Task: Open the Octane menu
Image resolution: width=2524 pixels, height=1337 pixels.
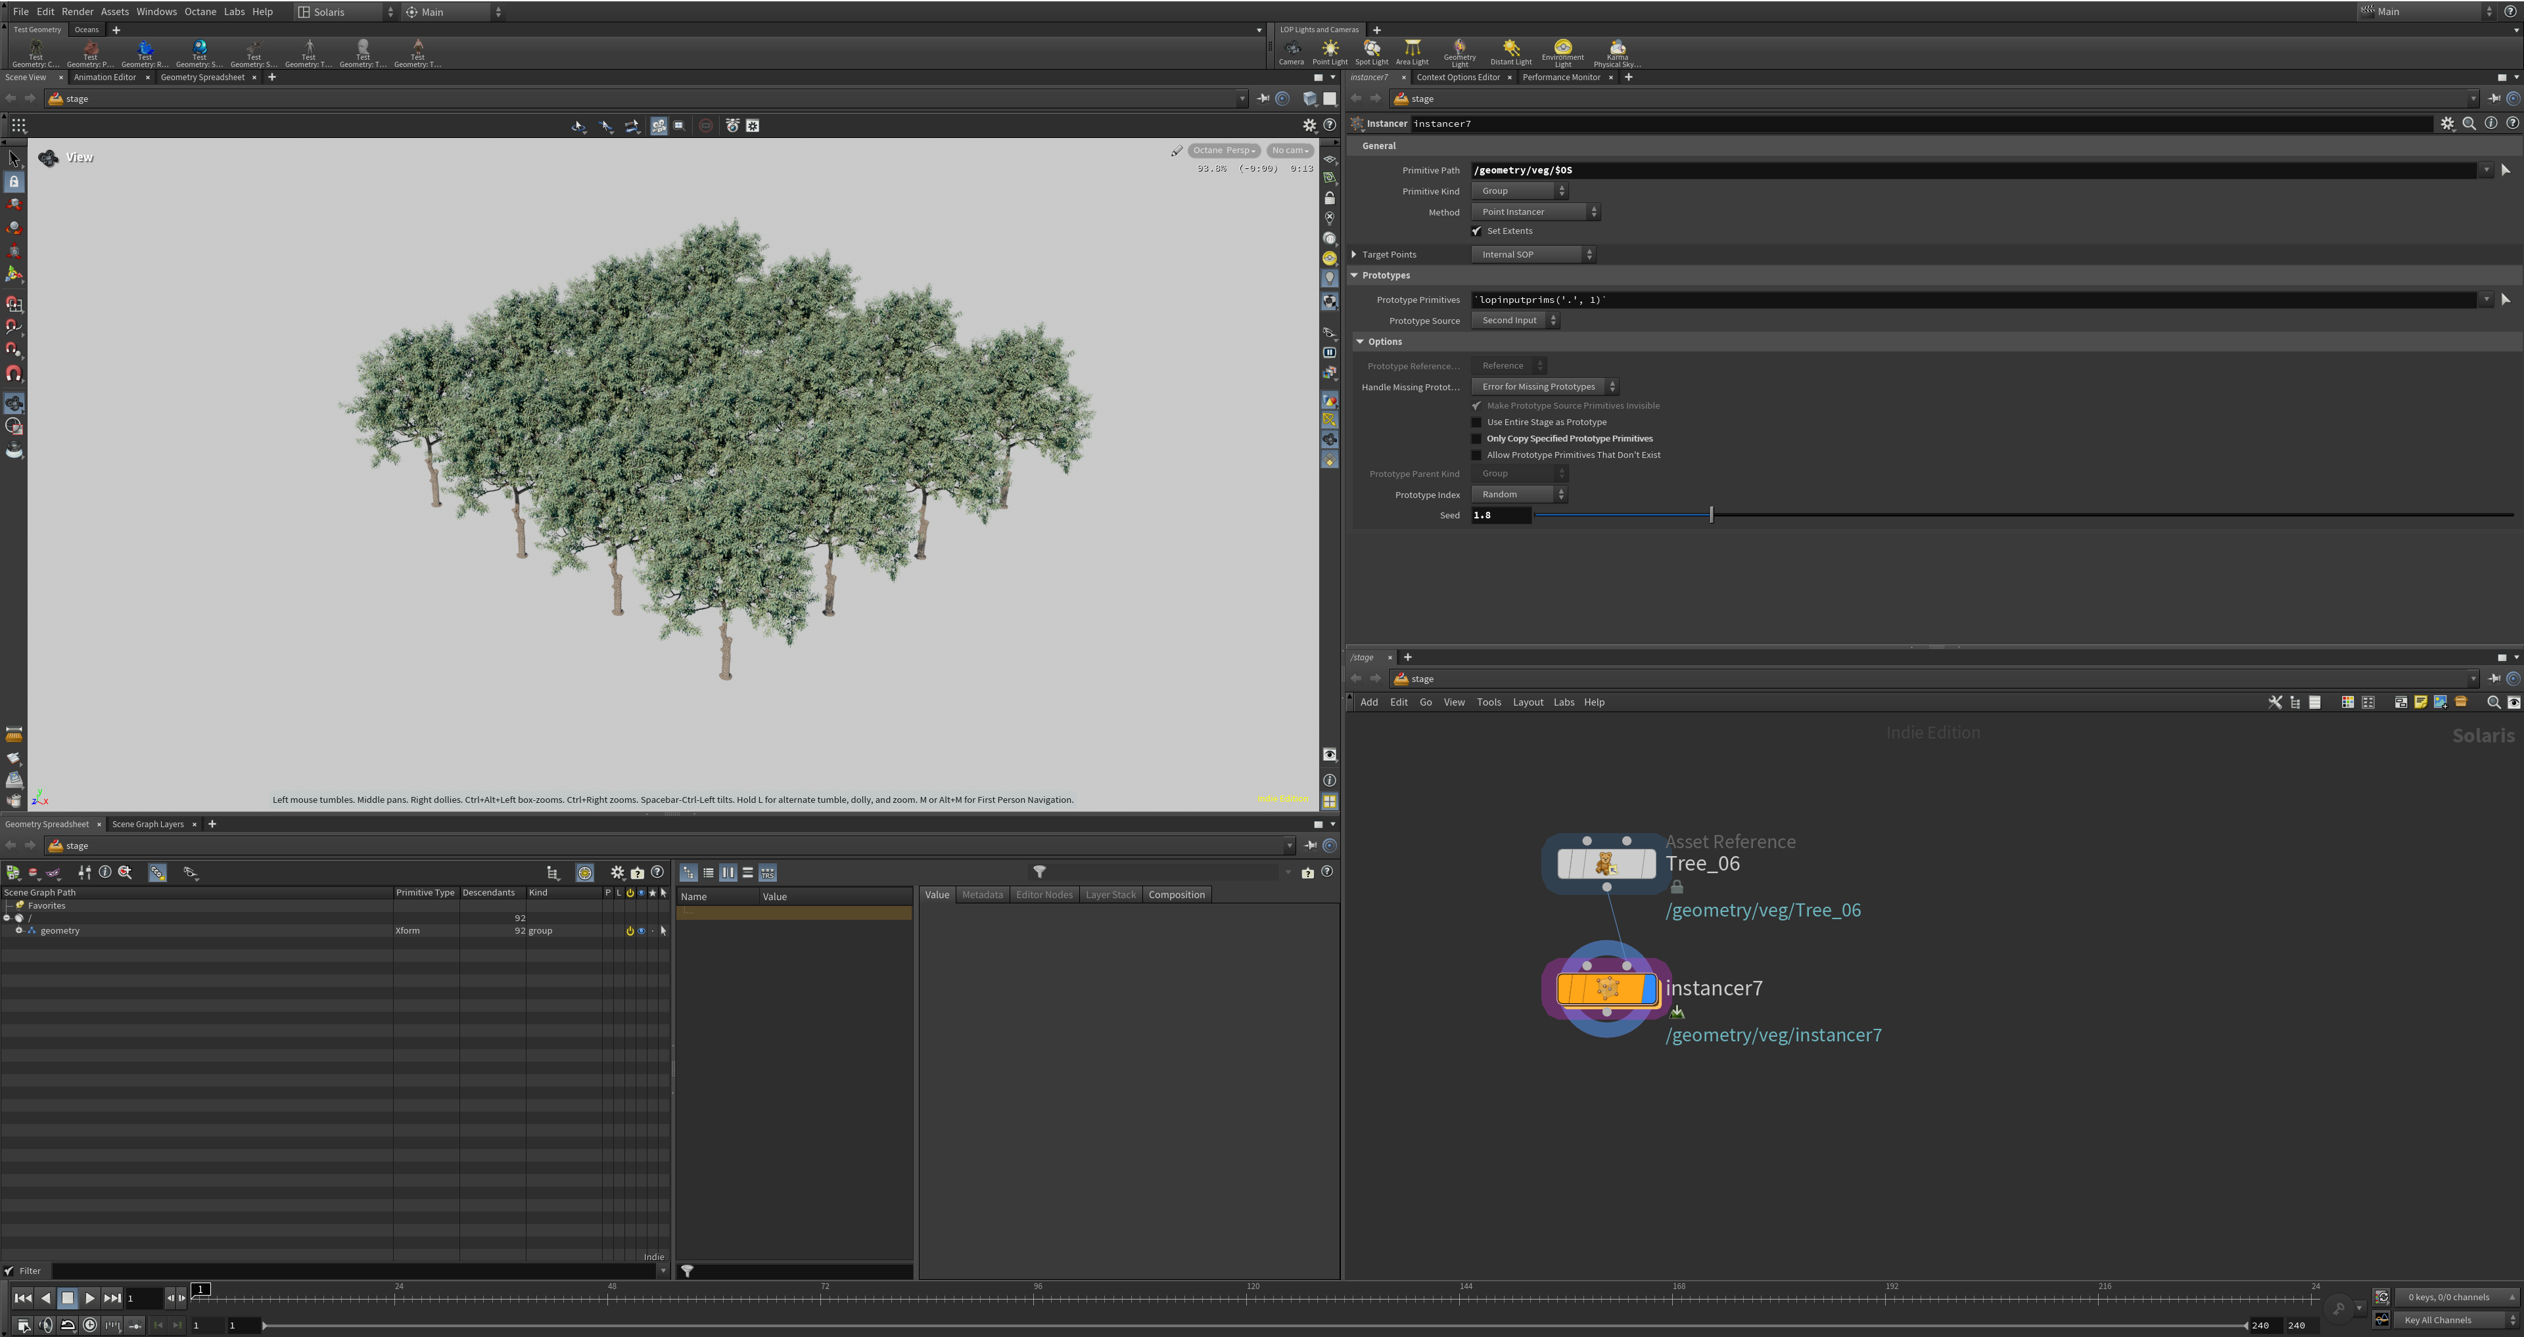Action: [200, 12]
